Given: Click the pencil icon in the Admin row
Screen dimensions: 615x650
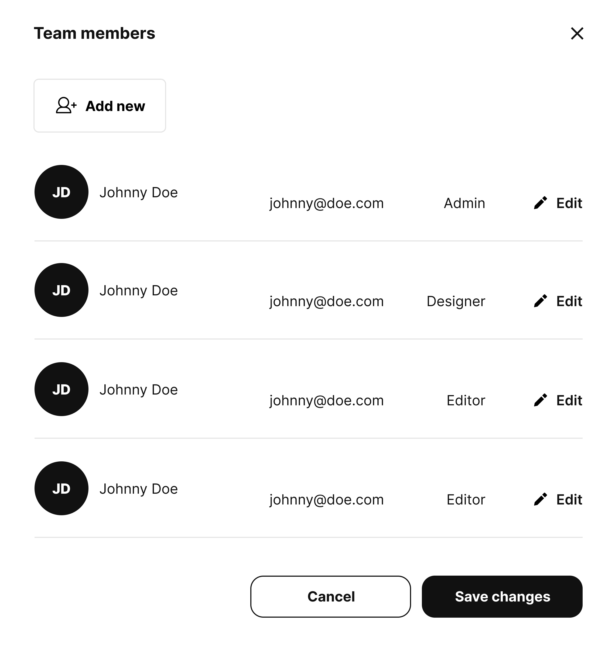Looking at the screenshot, I should pos(540,203).
